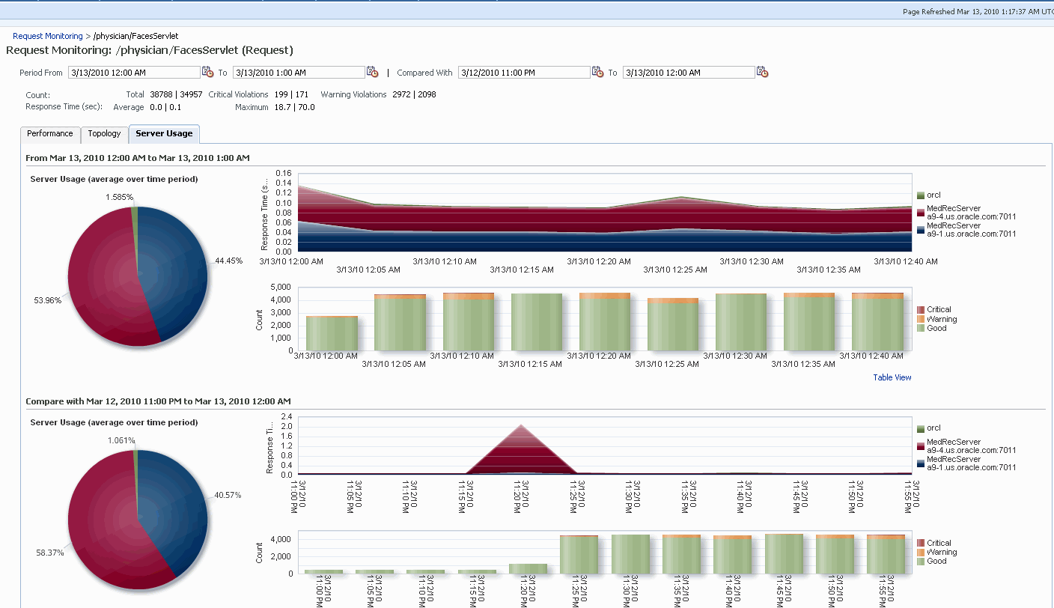The width and height of the screenshot is (1054, 608).
Task: Click the 12:00 AM count bar in the top chart
Action: coord(332,333)
